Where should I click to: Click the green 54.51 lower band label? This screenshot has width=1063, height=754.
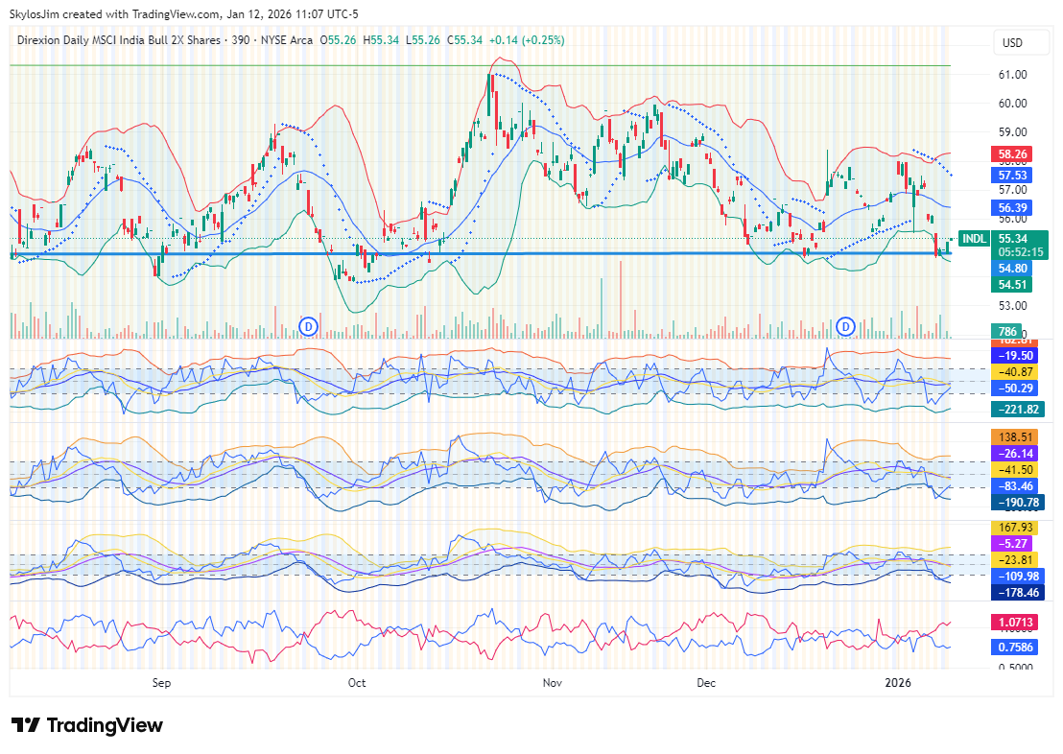coord(1013,285)
